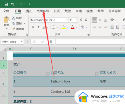The height and width of the screenshot is (104, 125).
Task: Expand the 复制 dropdown arrow
Action: [25, 24]
